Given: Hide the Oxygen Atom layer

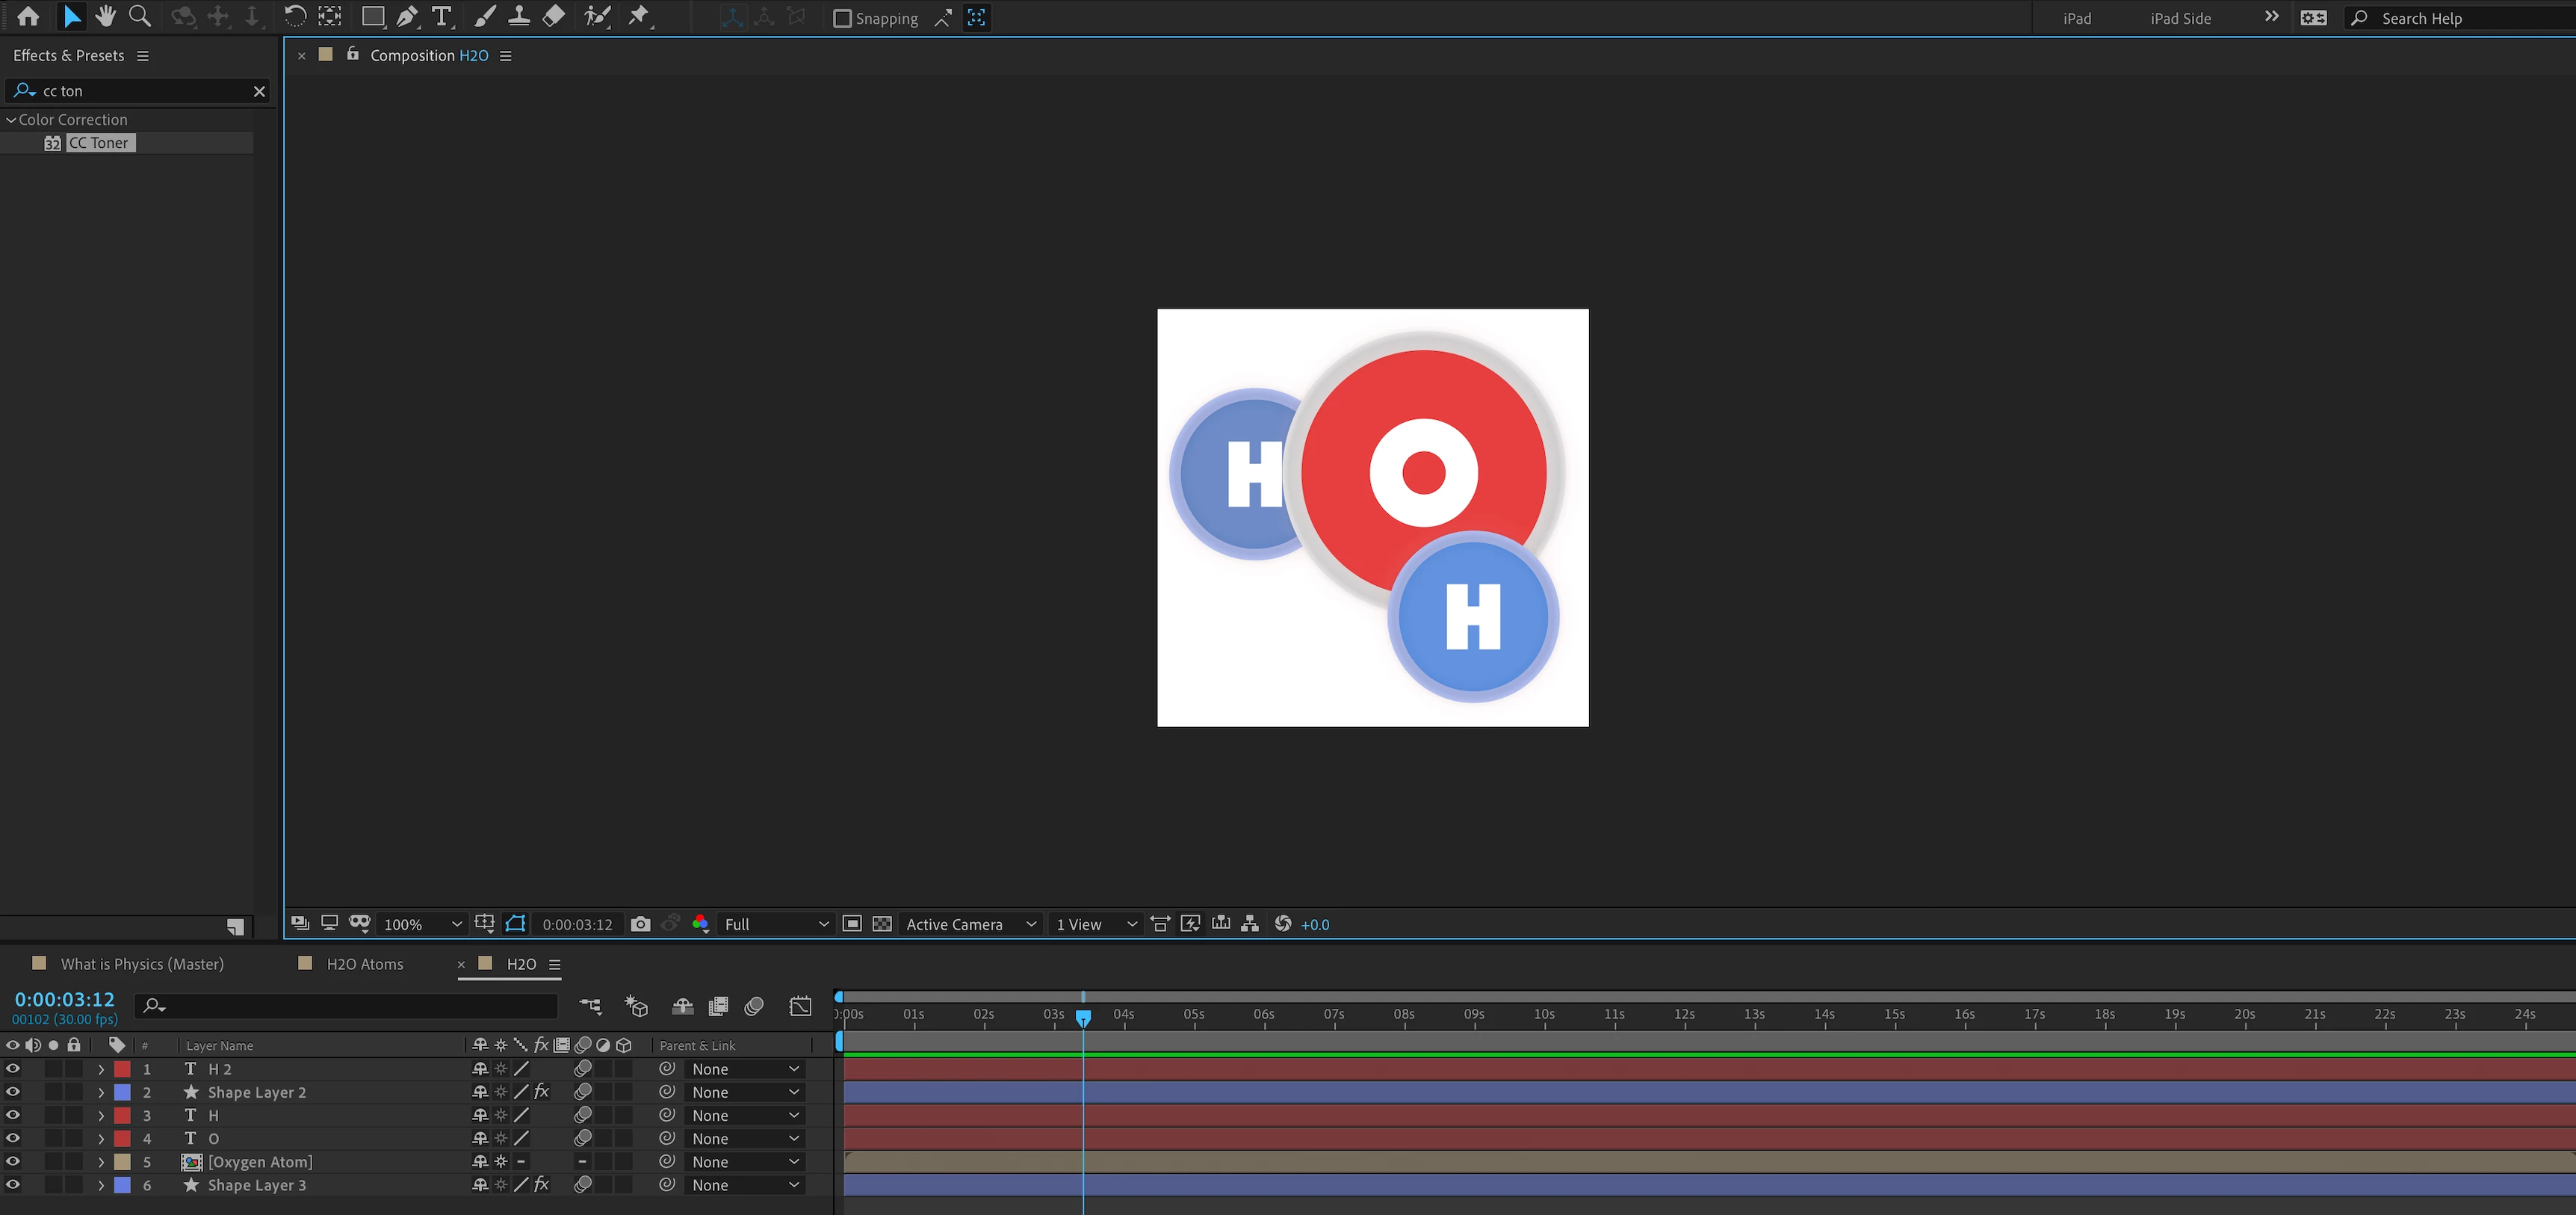Looking at the screenshot, I should tap(13, 1161).
